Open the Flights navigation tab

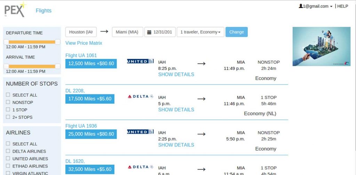click(43, 11)
